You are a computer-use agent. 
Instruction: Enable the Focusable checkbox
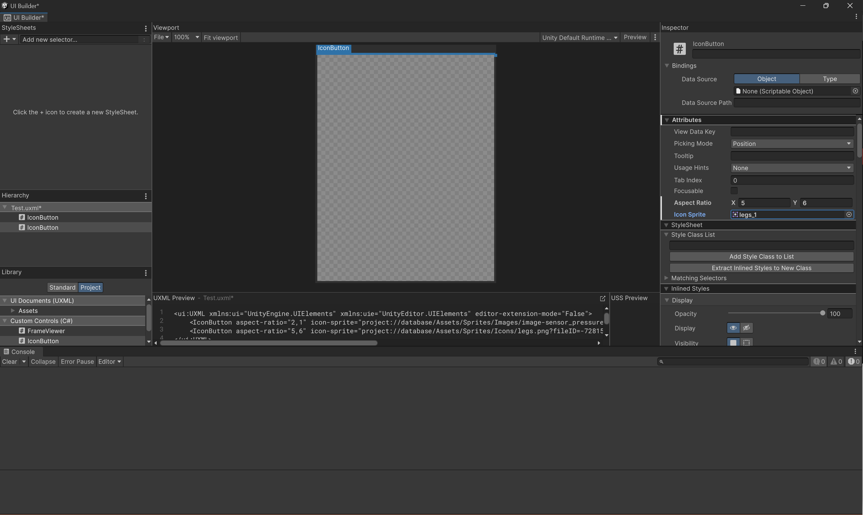[x=734, y=191]
